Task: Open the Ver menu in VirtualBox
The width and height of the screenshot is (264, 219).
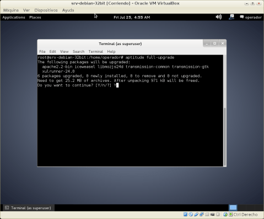Action: pos(26,10)
